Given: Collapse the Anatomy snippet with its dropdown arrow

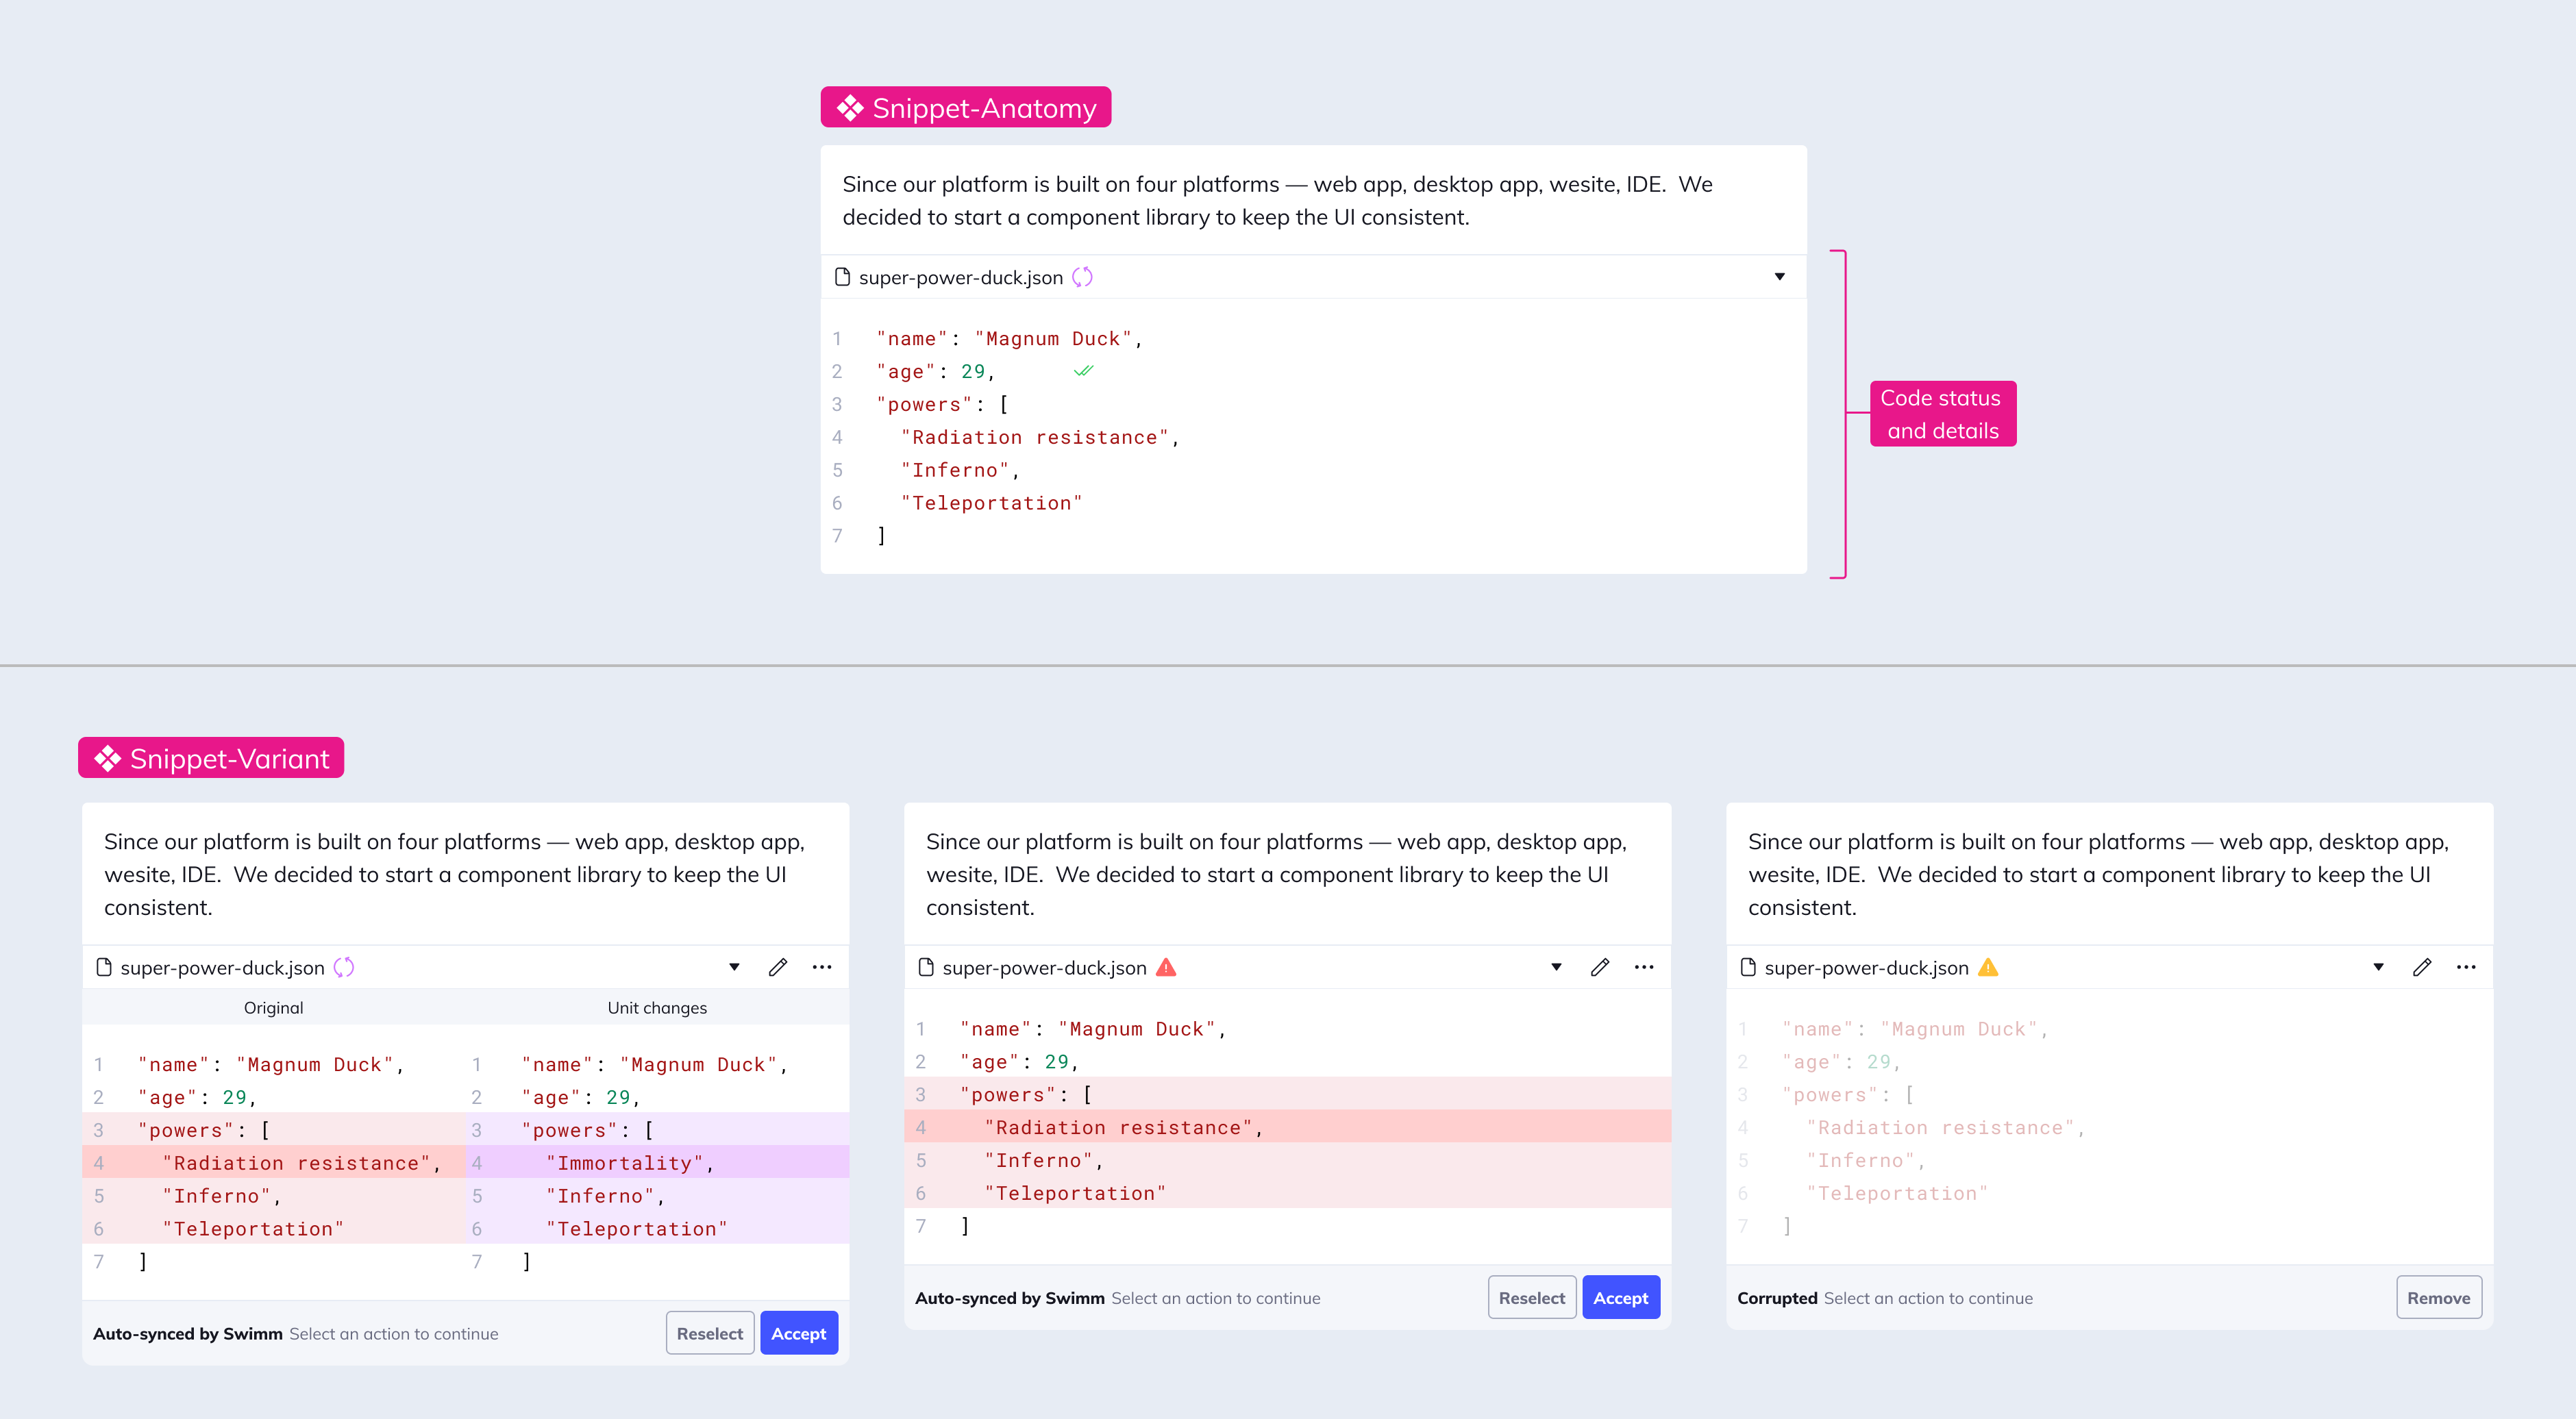Looking at the screenshot, I should click(1779, 277).
